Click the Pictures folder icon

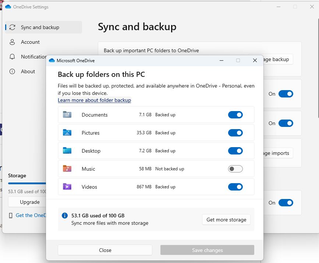(x=68, y=133)
